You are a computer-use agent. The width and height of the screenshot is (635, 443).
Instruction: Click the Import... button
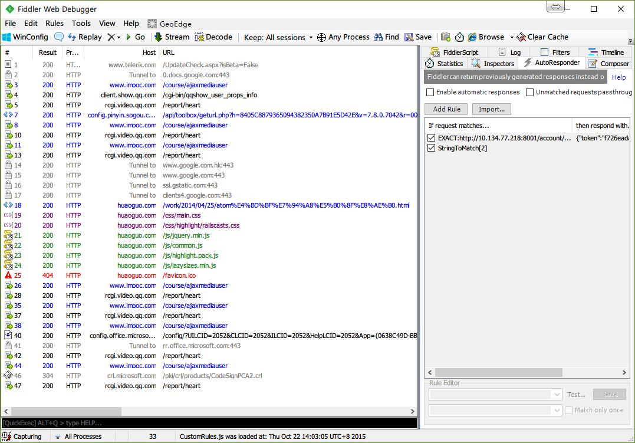pos(491,109)
